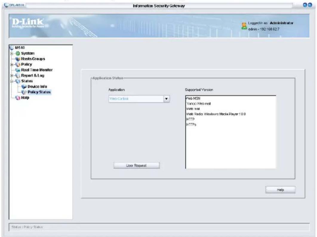This screenshot has width=317, height=237.
Task: Click the second blue round title-bar button
Action: pos(310,5)
